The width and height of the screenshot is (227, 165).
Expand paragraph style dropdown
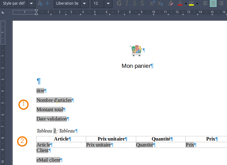(x=31, y=3)
